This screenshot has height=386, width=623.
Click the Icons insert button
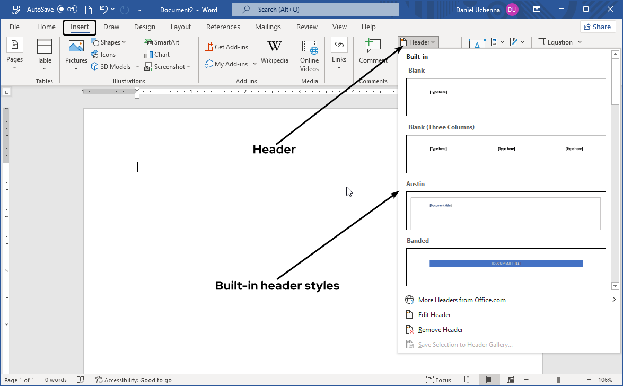pos(103,54)
